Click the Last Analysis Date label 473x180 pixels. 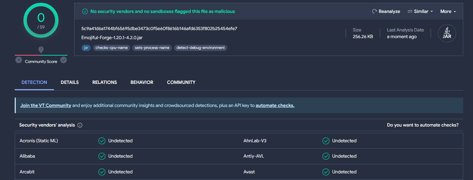tap(405, 30)
